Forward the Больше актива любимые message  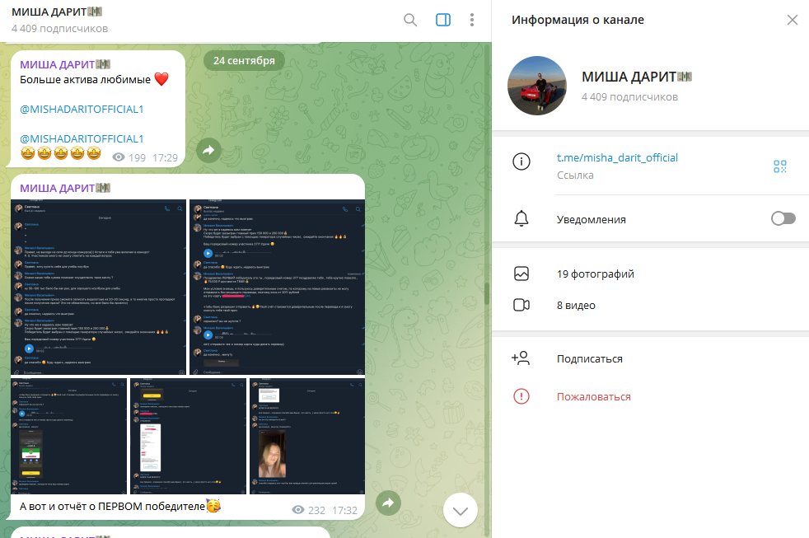coord(208,150)
